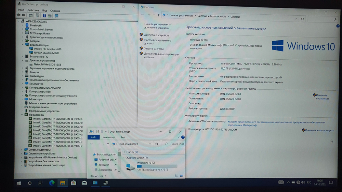Click volume icon in system tray
This screenshot has width=342, height=192.
pos(303,182)
